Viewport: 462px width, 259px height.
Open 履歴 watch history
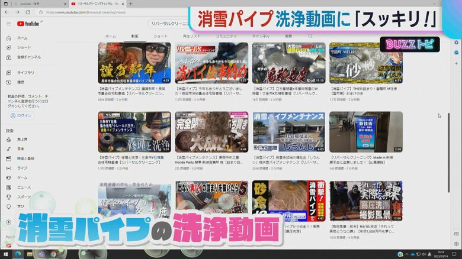coord(21,82)
